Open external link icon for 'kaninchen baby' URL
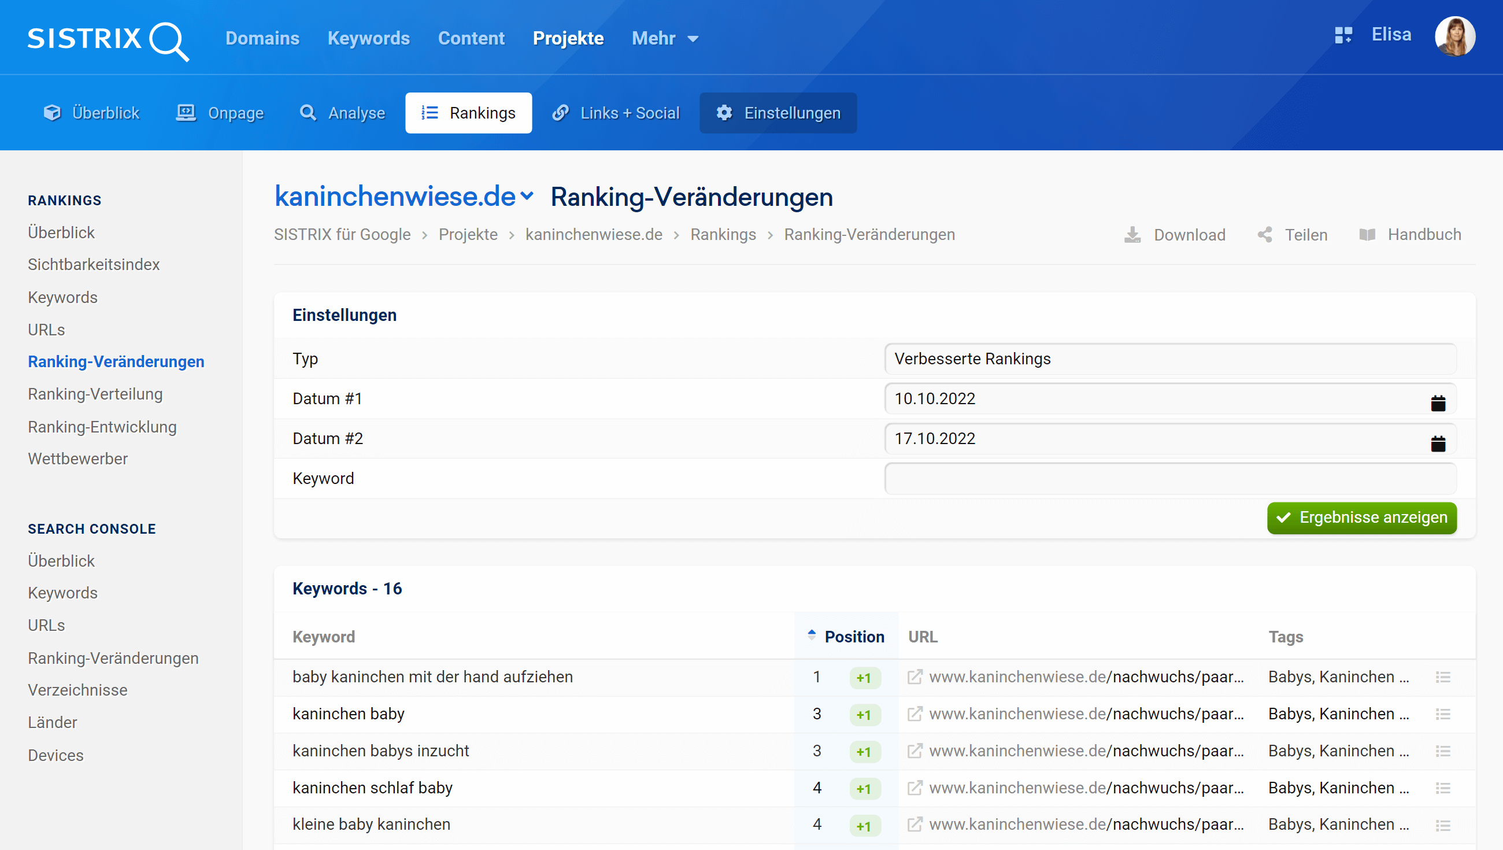1503x850 pixels. coord(915,714)
